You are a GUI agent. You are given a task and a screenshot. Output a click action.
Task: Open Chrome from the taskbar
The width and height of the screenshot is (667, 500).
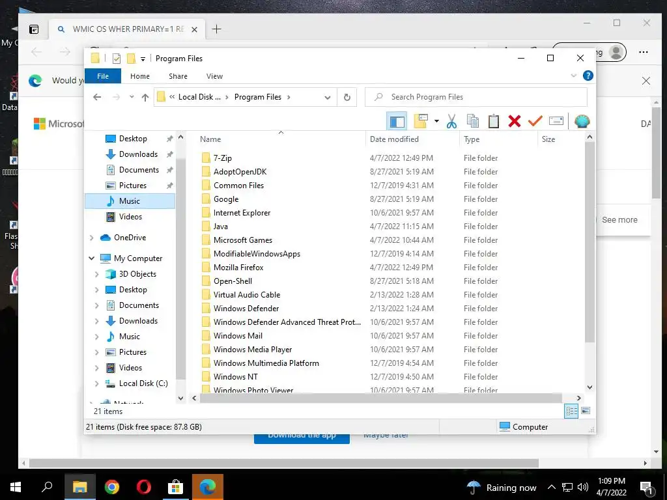click(x=112, y=487)
